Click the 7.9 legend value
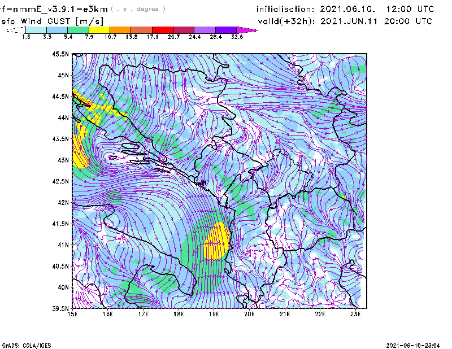452x349 pixels. click(x=89, y=37)
